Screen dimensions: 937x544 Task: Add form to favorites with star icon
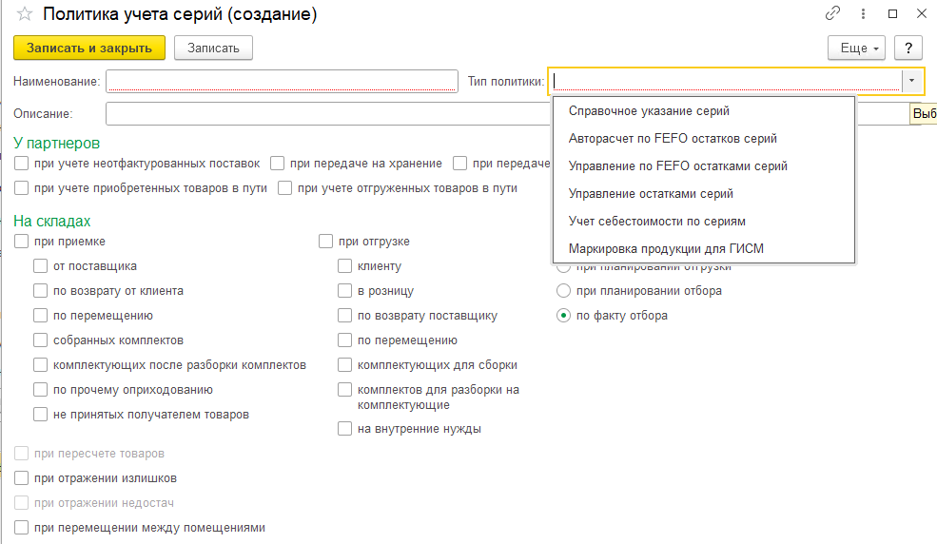click(x=25, y=15)
